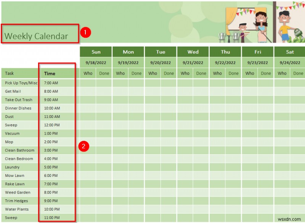Screen dimensions: 305x223
Task: Click the Who label under Sunday
Action: click(88, 73)
